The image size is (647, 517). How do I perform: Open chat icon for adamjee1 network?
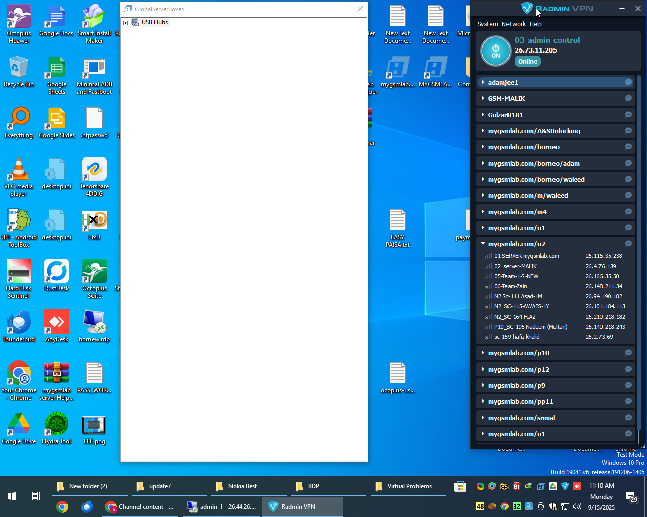coord(628,82)
